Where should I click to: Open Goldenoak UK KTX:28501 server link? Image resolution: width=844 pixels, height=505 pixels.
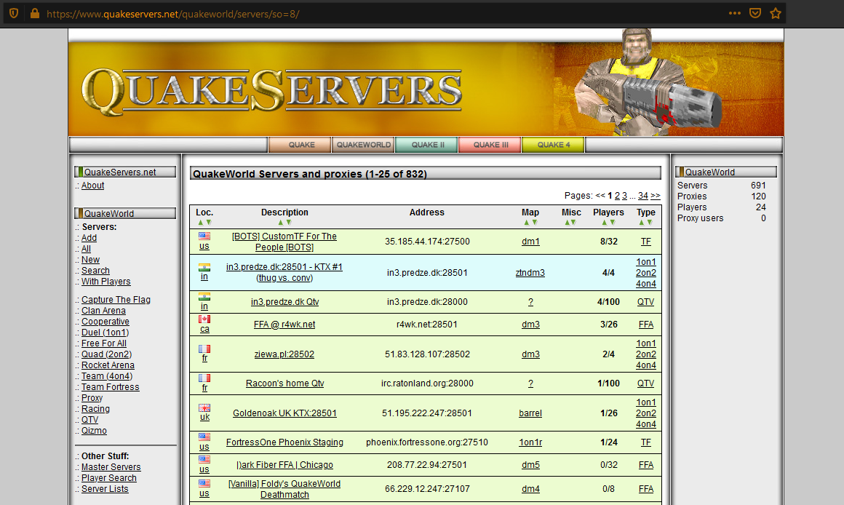pos(284,413)
